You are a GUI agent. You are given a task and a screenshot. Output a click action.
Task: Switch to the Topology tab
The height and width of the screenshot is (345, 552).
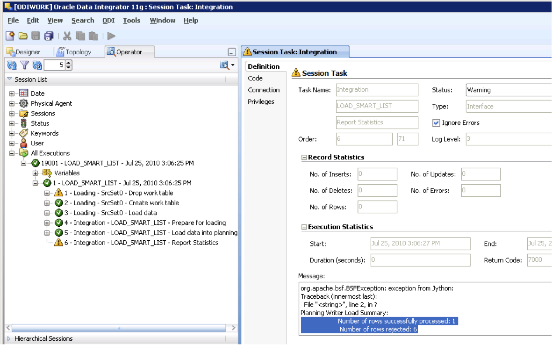tap(74, 52)
